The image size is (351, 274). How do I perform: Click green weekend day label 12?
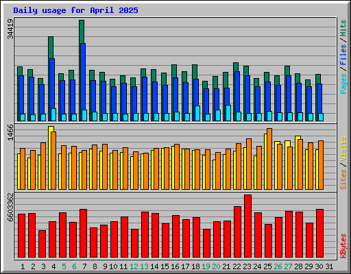point(134,266)
